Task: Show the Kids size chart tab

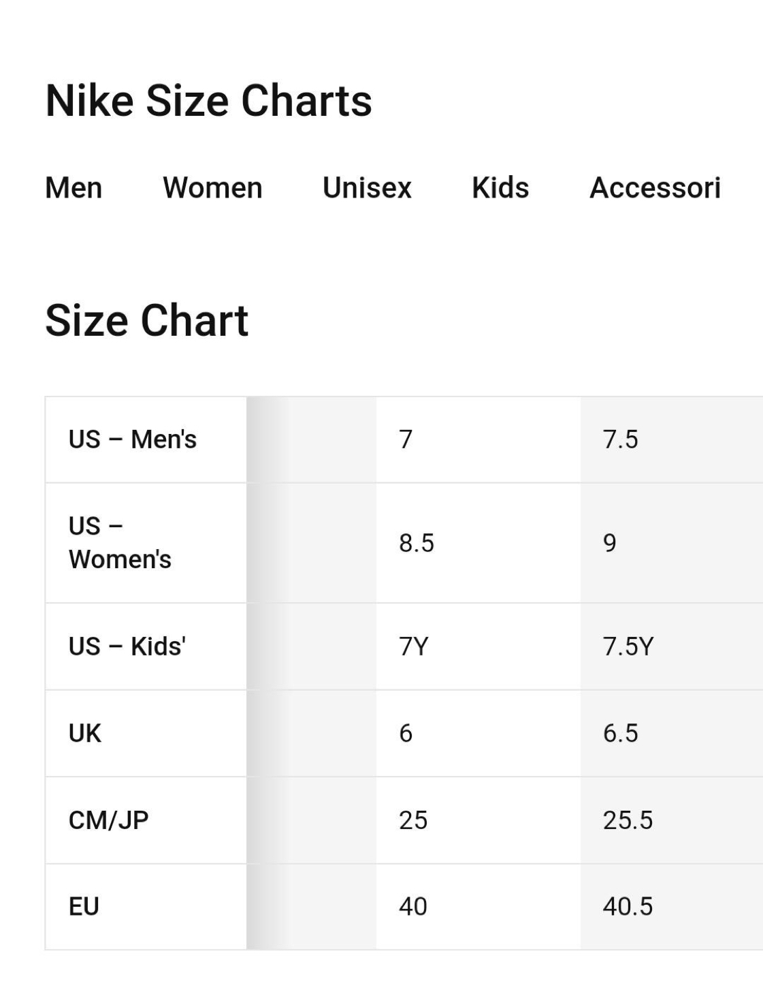Action: (500, 188)
